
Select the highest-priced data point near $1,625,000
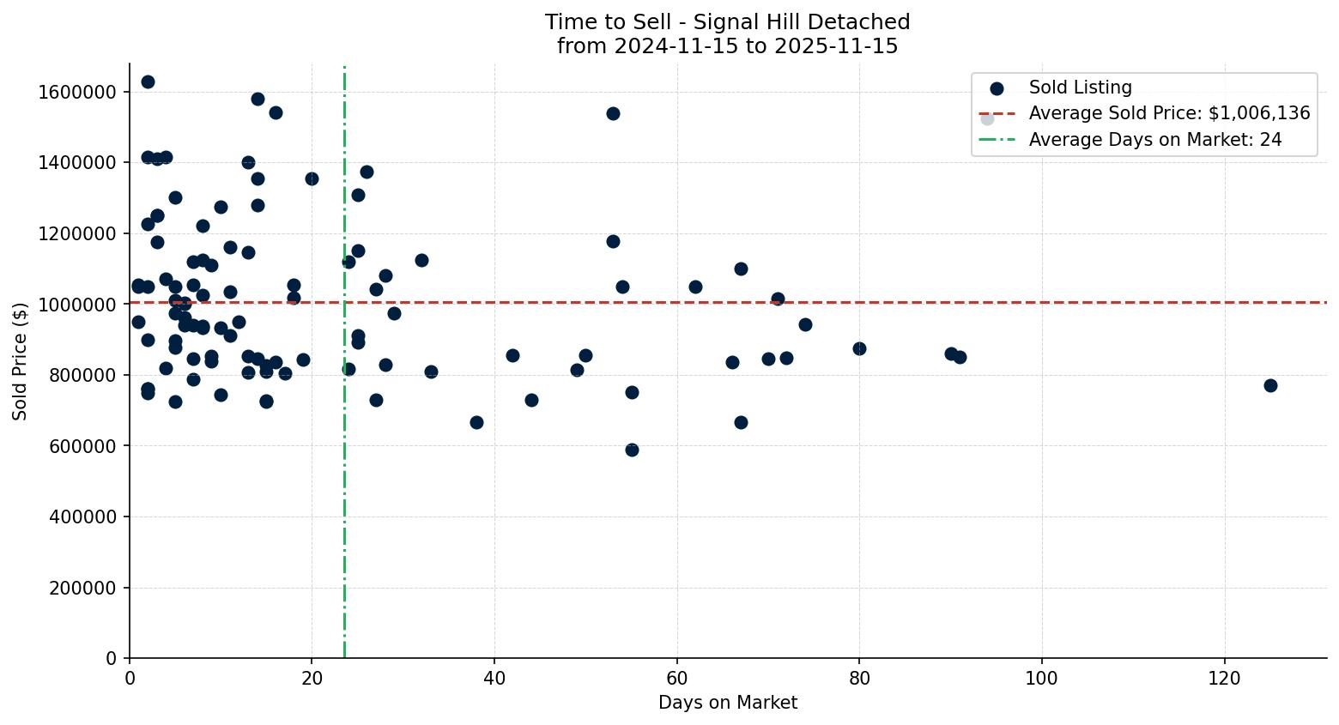tap(147, 81)
